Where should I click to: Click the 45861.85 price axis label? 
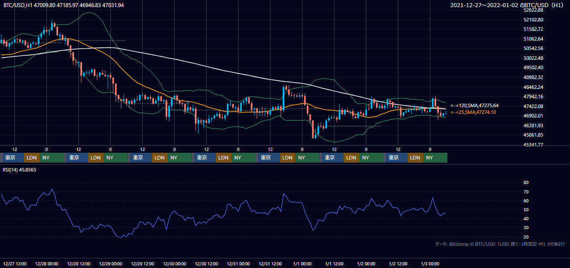(533, 135)
